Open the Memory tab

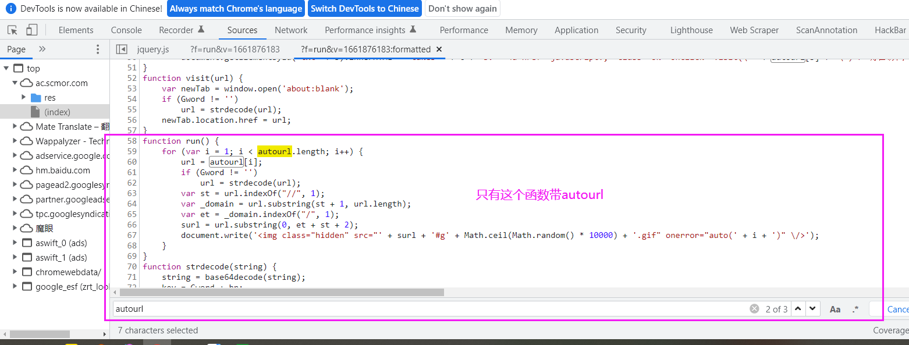click(521, 30)
